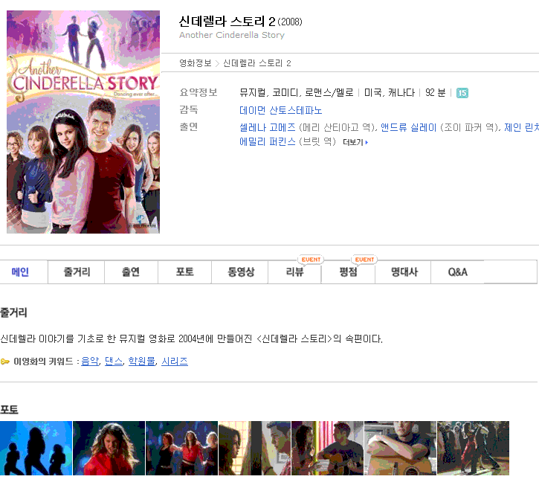Open the 명대사 tab

tap(404, 272)
